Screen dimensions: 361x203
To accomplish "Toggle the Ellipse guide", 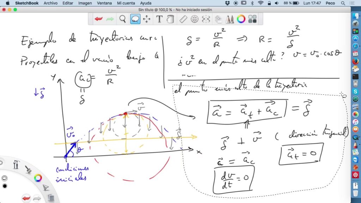I will [x=195, y=19].
